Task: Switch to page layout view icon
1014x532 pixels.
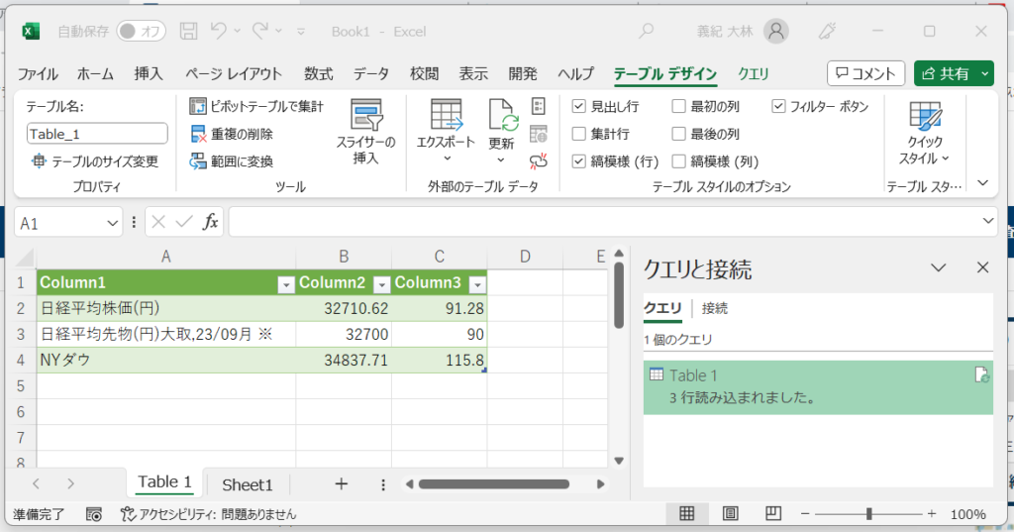Action: coord(730,513)
